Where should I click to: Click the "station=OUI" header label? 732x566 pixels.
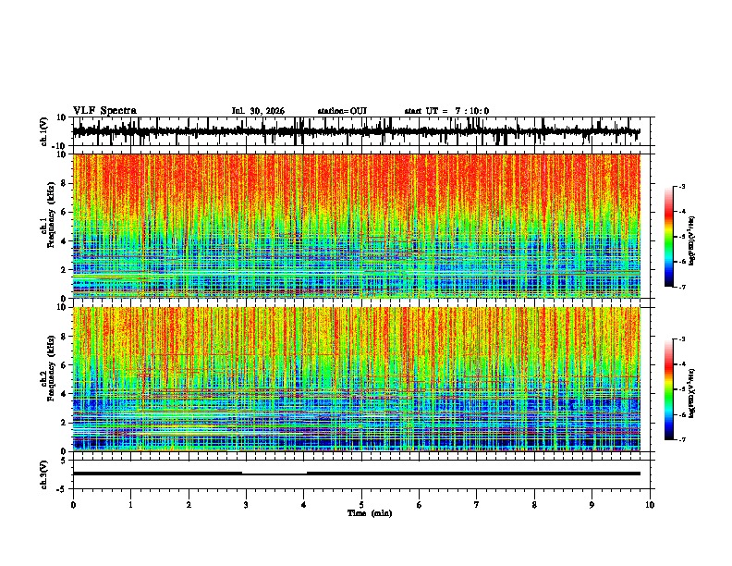(342, 111)
